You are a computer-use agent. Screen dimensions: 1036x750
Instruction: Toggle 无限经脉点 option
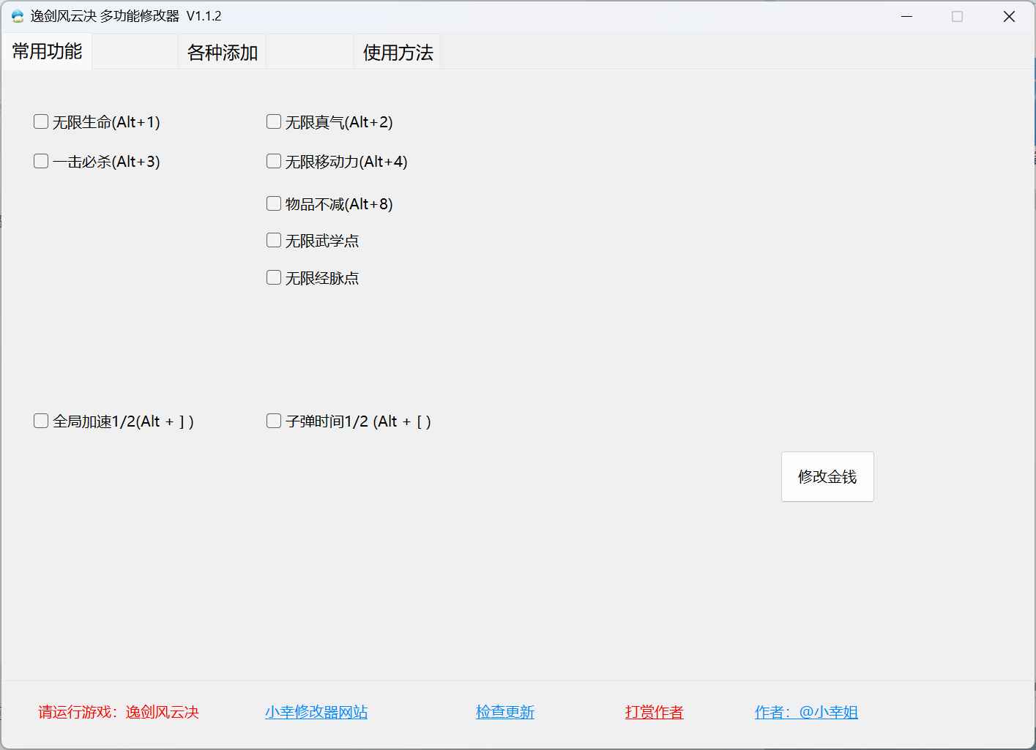(x=274, y=277)
